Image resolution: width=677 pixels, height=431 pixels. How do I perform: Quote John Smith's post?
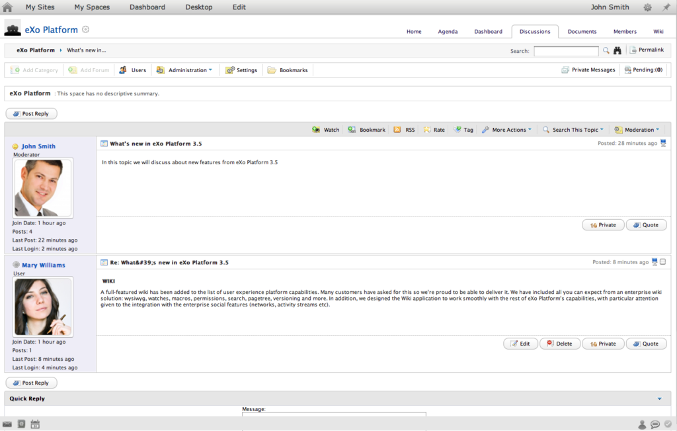point(646,225)
